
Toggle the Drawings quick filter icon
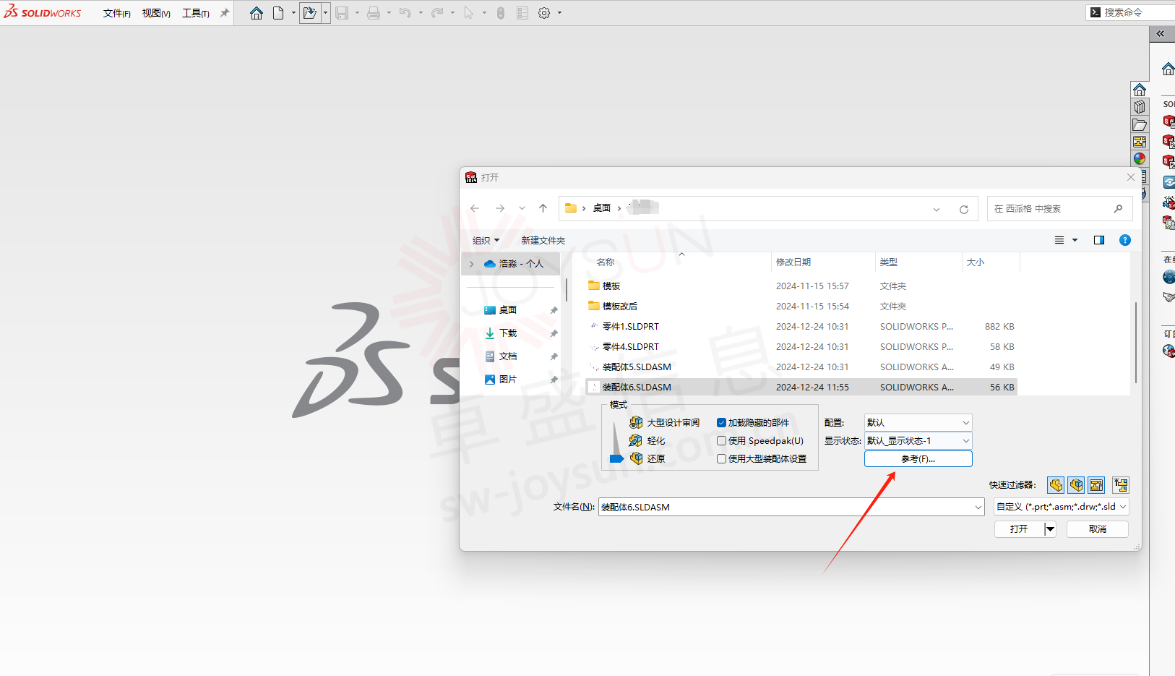click(x=1096, y=485)
